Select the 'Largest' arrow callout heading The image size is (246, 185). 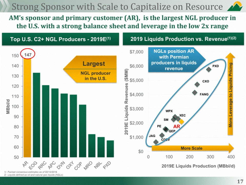tap(94, 64)
